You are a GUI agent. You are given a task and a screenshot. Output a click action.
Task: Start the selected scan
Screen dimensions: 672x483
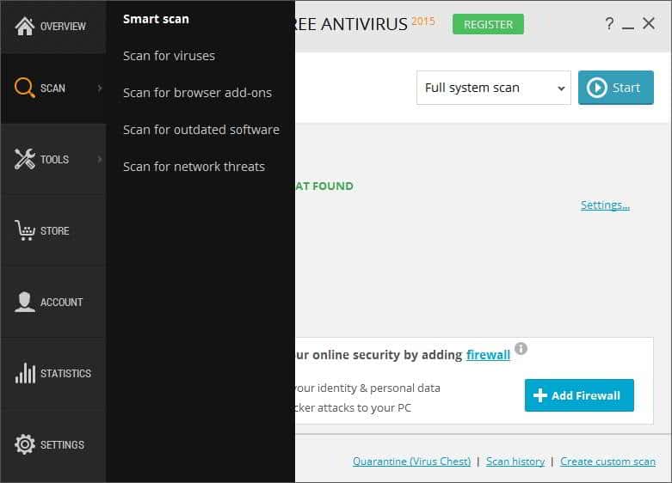coord(616,88)
